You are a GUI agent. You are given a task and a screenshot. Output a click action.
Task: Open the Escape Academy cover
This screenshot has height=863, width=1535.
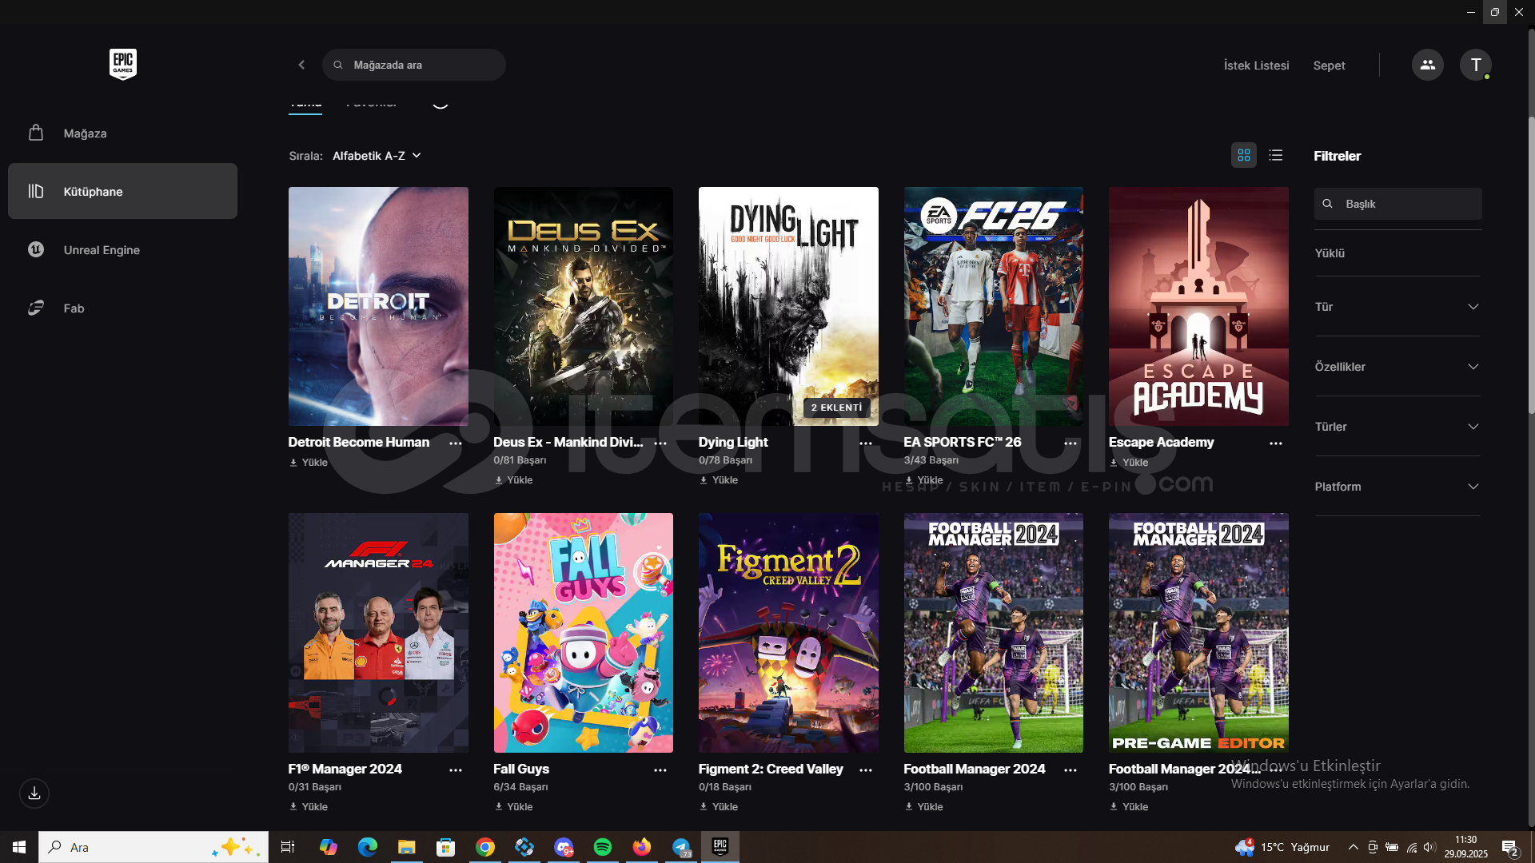tap(1198, 306)
